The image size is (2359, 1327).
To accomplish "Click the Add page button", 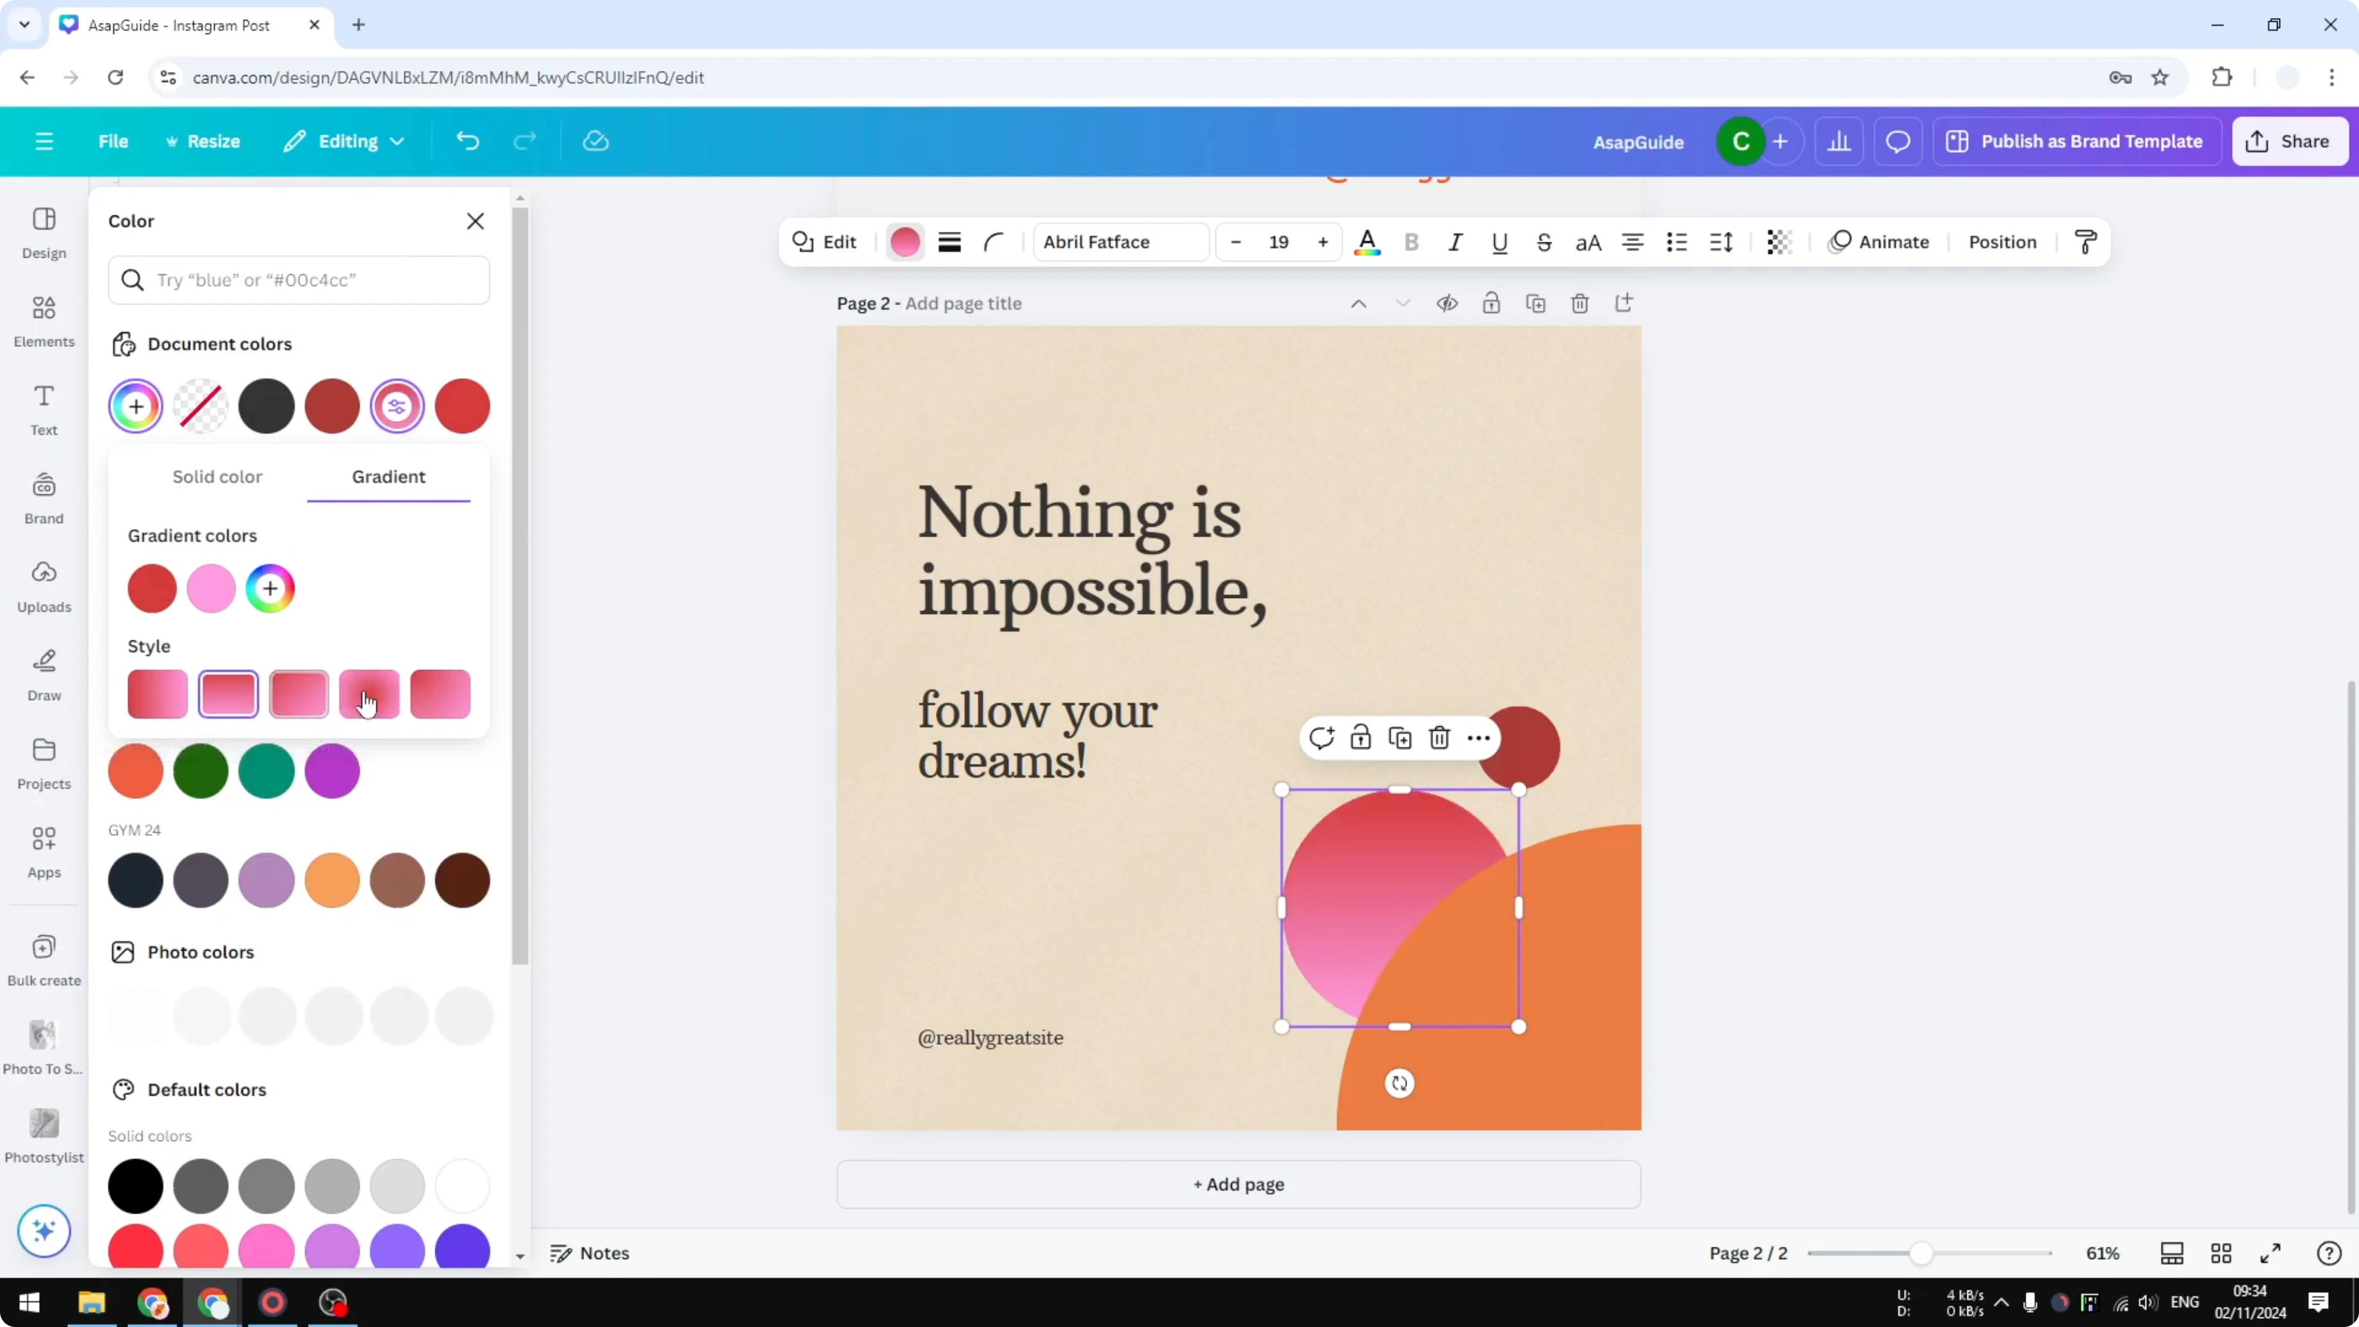I will 1238,1183.
